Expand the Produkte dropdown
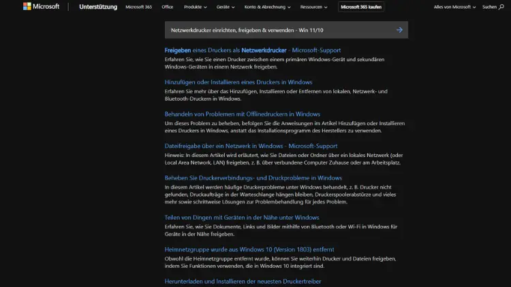This screenshot has height=287, width=511. point(196,7)
